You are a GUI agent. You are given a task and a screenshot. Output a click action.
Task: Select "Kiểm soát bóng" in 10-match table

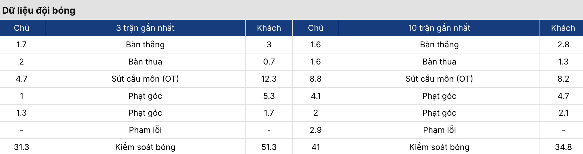[439, 147]
